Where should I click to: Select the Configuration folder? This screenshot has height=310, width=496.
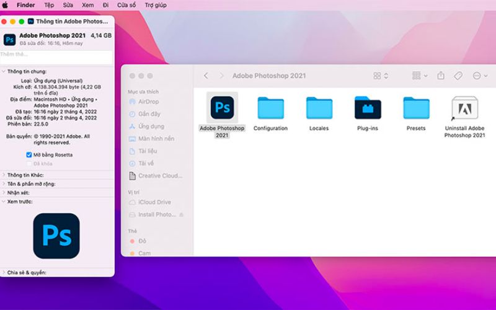click(x=270, y=107)
